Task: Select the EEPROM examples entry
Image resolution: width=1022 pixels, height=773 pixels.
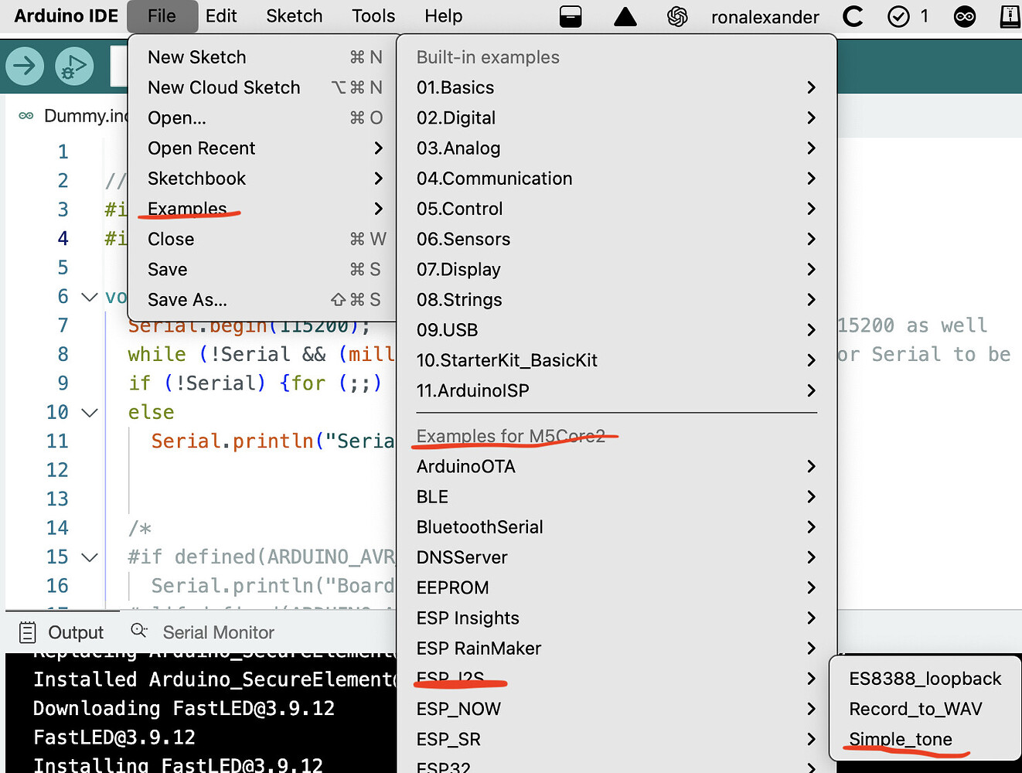Action: coord(452,587)
